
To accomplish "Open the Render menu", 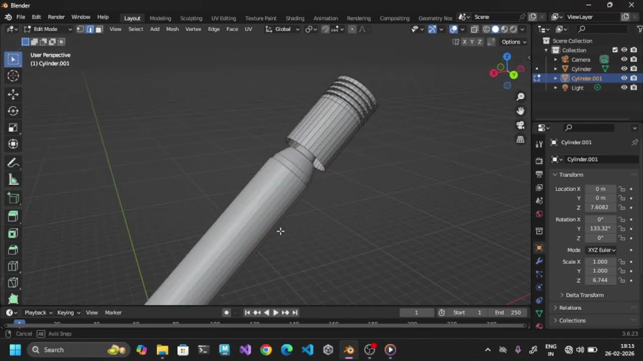I will (56, 17).
